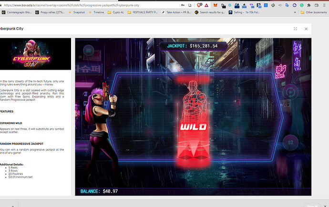Open the Selling - 1k-10k Fol... bookmark
Screen dimensions: 329x207
(244, 12)
